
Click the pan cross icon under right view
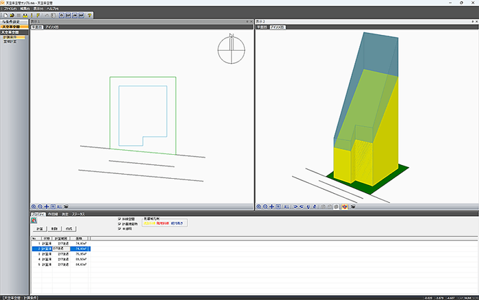tap(272, 205)
